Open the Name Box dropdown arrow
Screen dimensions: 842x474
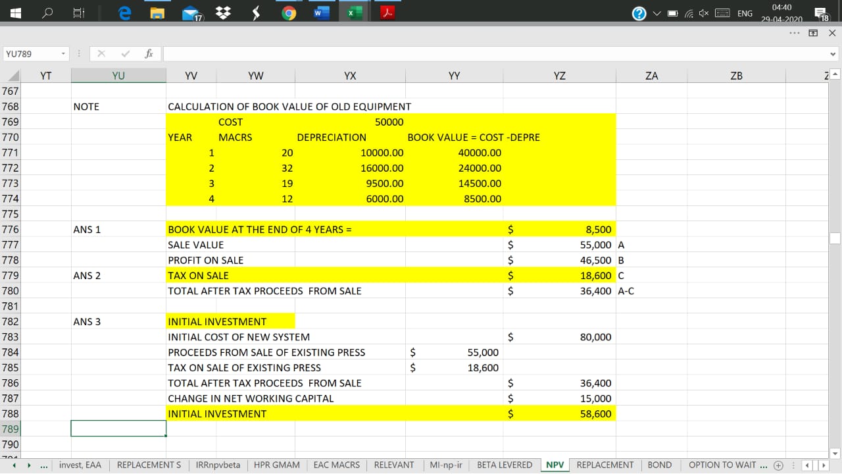pyautogui.click(x=63, y=54)
